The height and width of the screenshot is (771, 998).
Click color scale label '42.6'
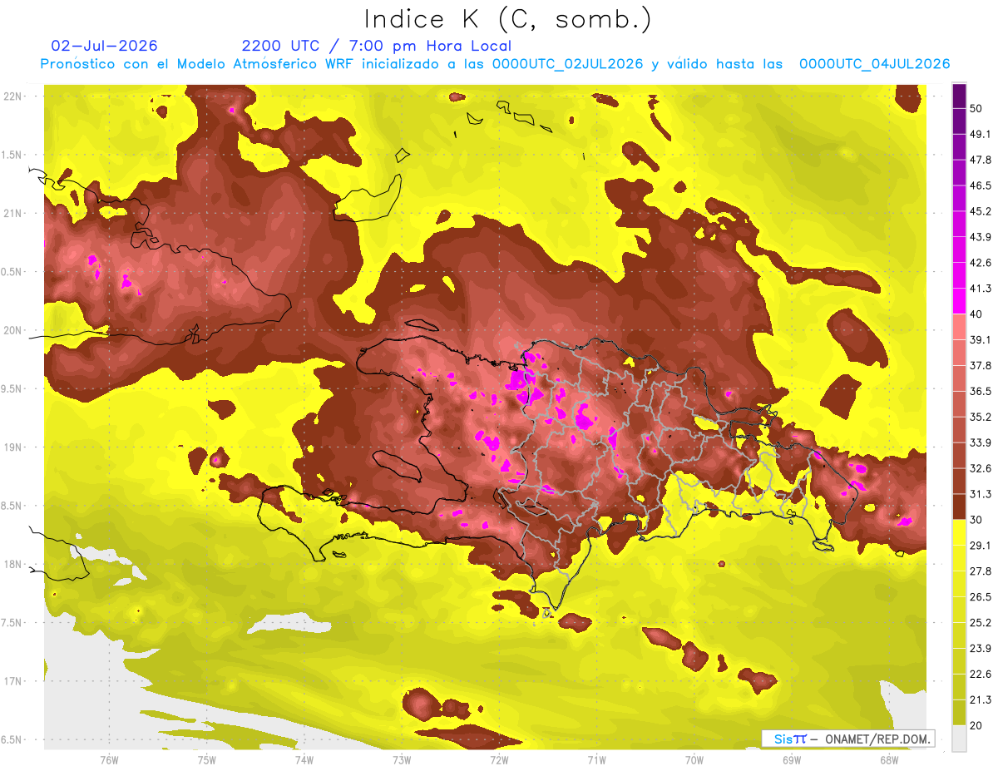[x=981, y=263]
